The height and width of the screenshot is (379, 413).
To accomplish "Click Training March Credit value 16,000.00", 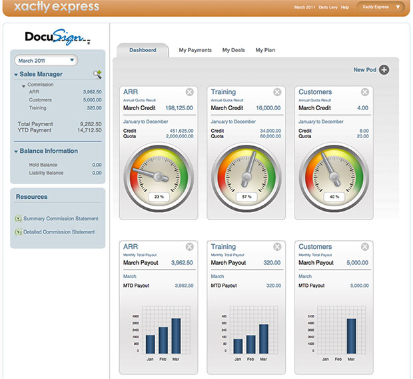I will coord(268,108).
